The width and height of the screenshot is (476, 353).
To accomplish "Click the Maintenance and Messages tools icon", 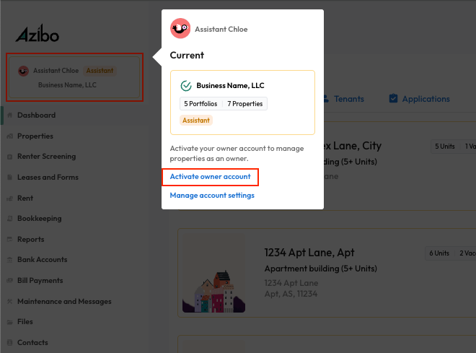I will [x=9, y=301].
